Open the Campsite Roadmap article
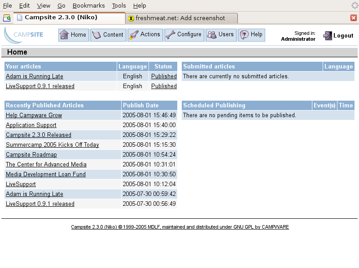 pos(31,154)
